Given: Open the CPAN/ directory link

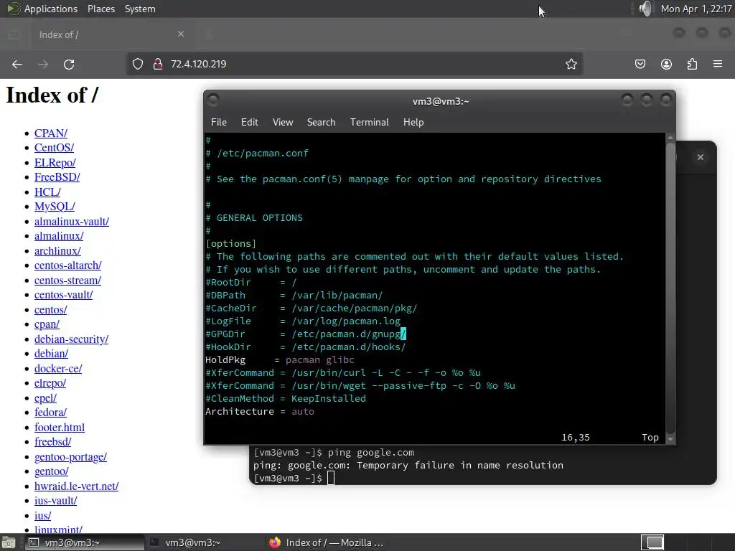Looking at the screenshot, I should pos(51,133).
